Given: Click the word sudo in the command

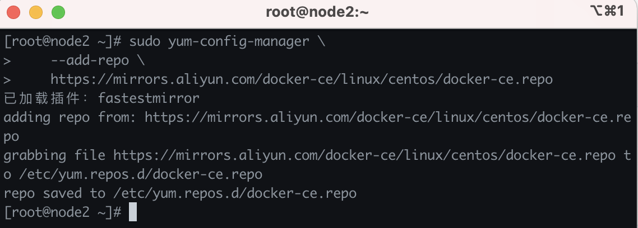Looking at the screenshot, I should tap(145, 41).
